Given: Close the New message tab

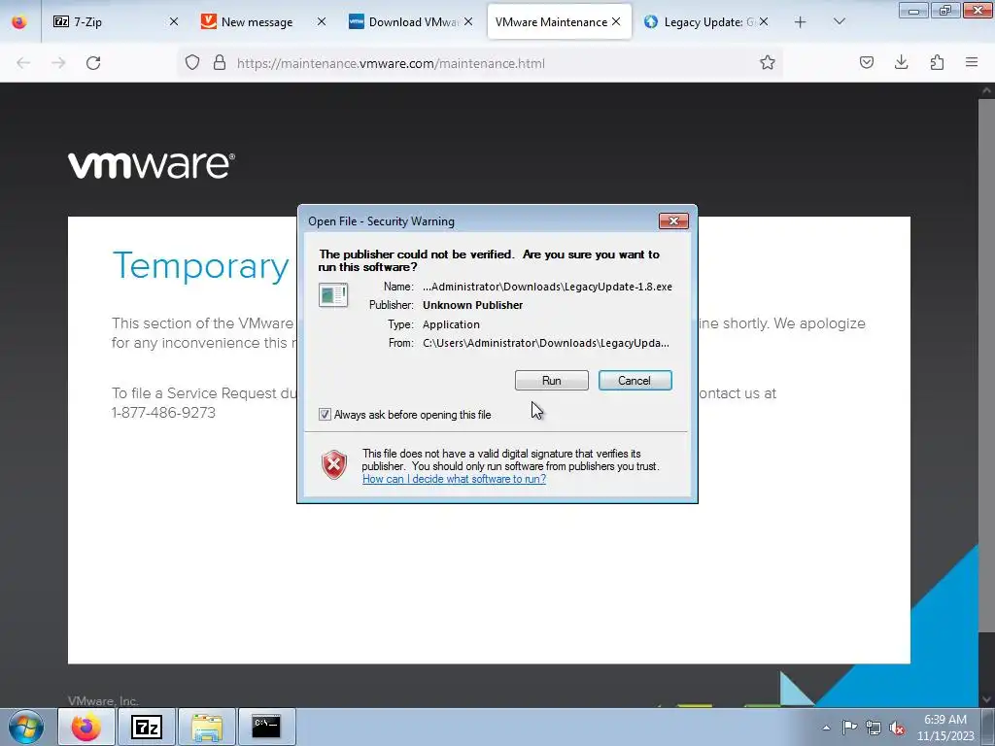Looking at the screenshot, I should [321, 21].
